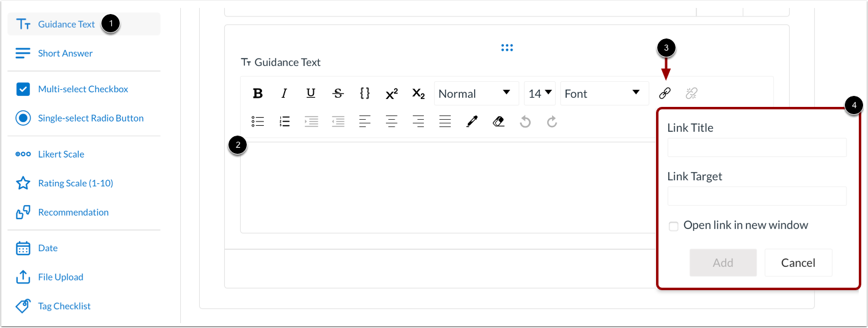Viewport: 868px width, 328px height.
Task: Clear formatting with the eraser icon
Action: click(498, 122)
